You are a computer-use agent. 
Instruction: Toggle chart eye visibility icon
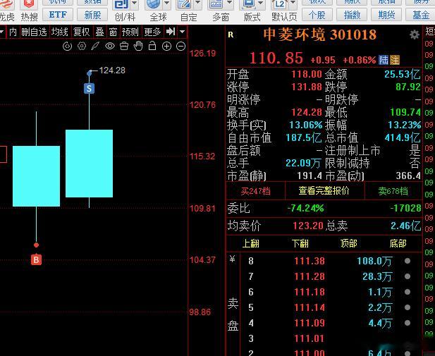[110, 46]
